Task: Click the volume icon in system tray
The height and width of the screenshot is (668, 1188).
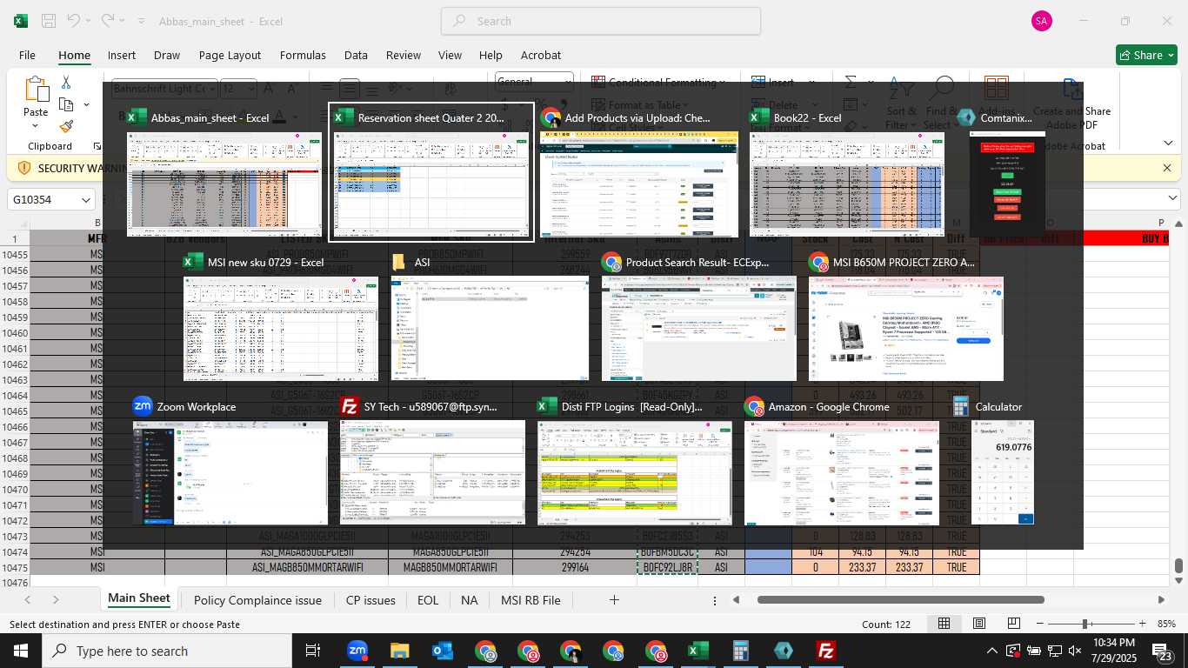Action: coord(1075,651)
